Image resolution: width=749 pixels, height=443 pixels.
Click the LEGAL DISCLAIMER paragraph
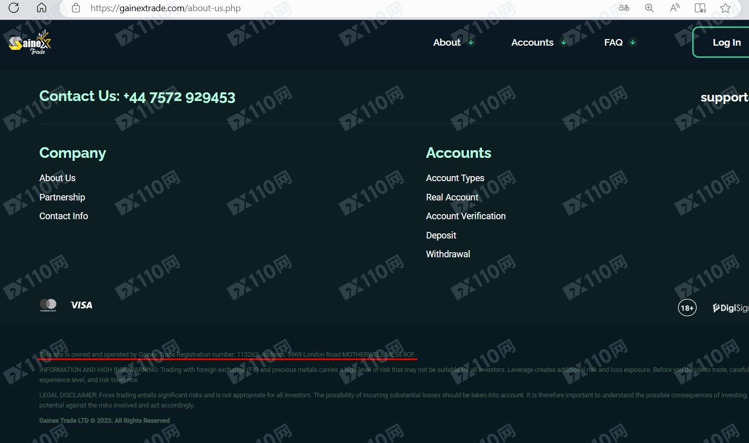pyautogui.click(x=394, y=400)
